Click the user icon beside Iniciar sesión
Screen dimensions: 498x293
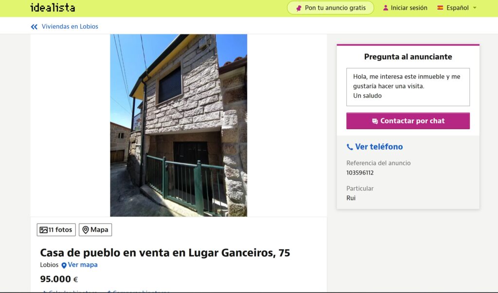[385, 8]
